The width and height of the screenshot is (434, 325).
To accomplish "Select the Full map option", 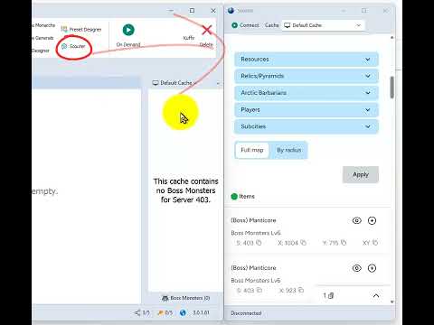I will pyautogui.click(x=252, y=150).
